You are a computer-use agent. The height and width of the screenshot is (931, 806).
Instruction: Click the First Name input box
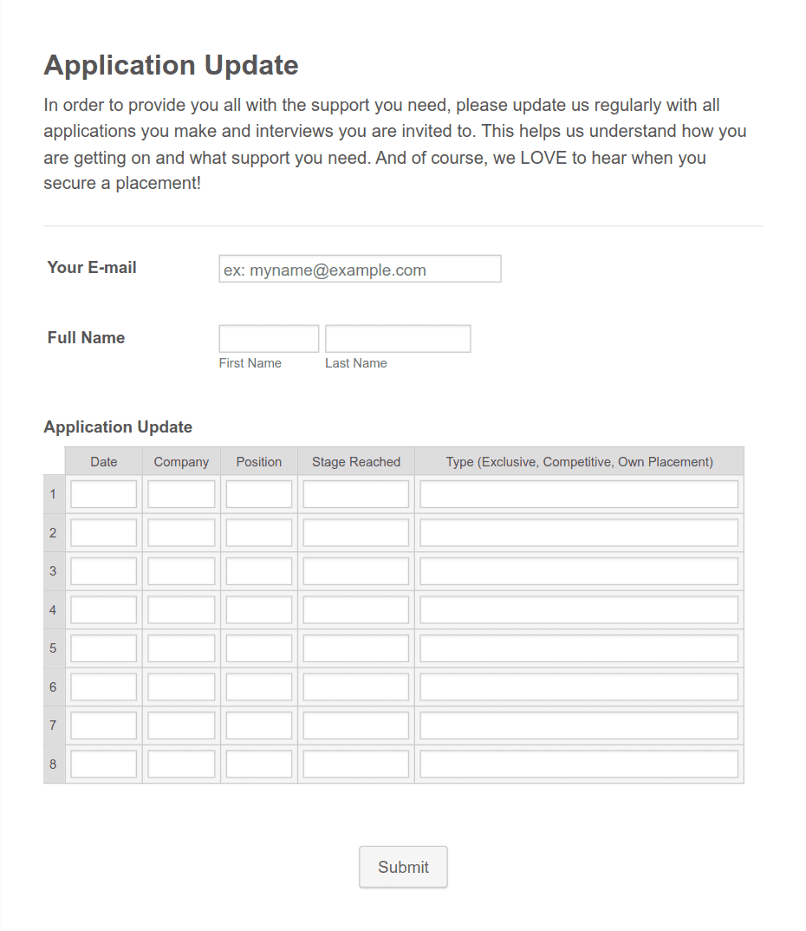pos(269,338)
